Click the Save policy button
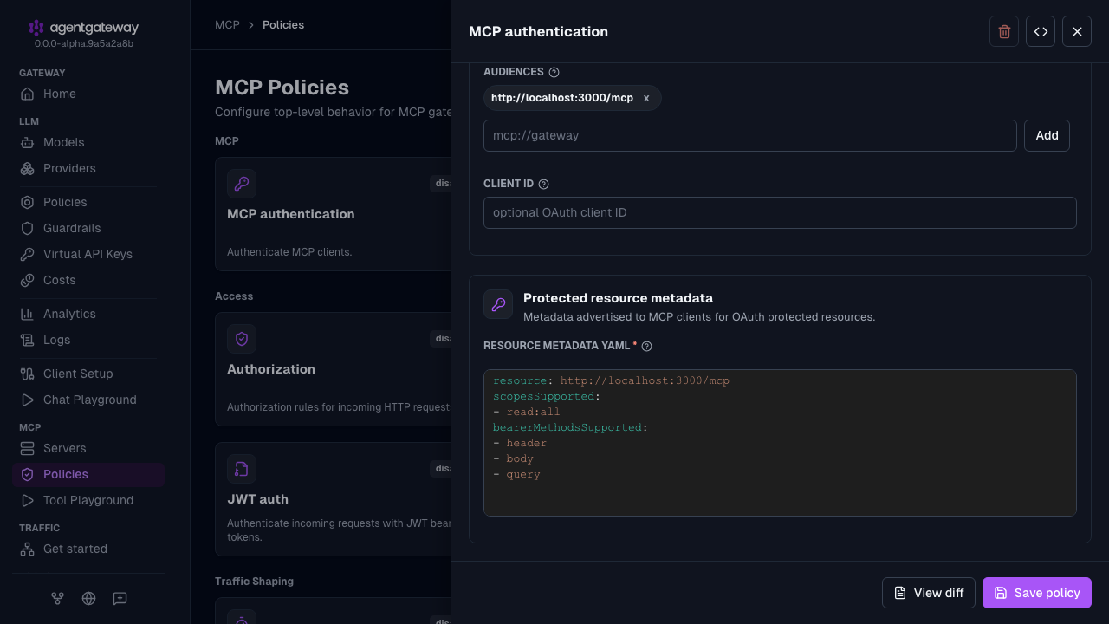1109x624 pixels. point(1037,593)
